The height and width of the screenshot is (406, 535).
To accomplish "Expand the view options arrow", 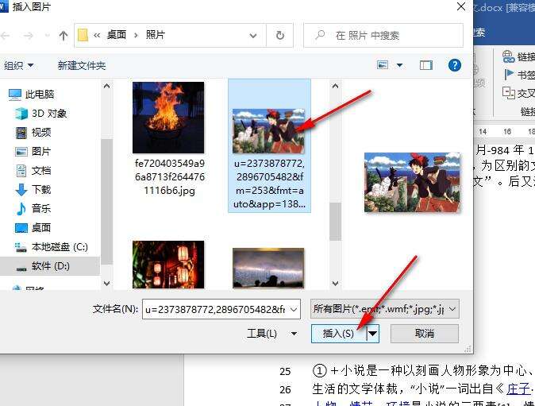I will pos(399,65).
